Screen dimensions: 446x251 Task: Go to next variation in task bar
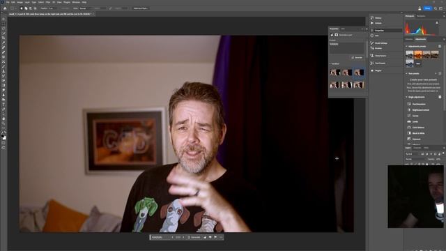click(183, 237)
